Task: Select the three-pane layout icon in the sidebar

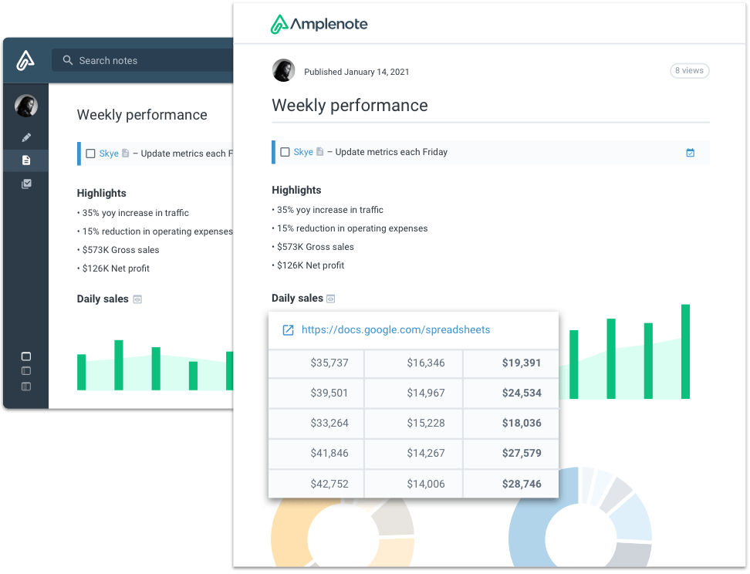Action: pos(26,386)
